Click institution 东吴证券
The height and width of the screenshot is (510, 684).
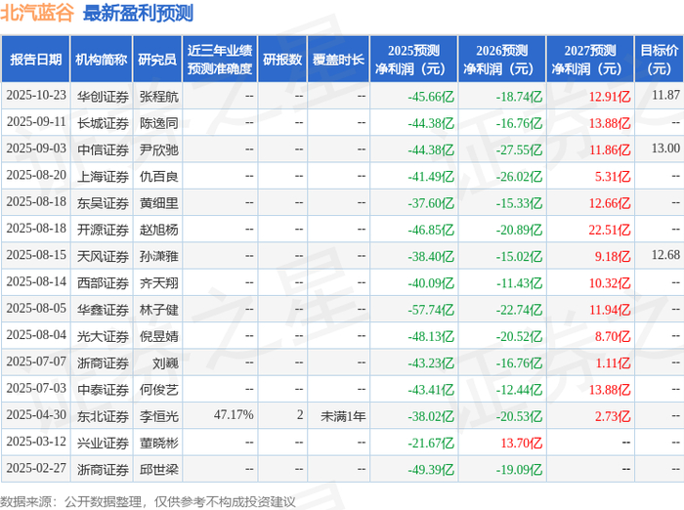103,203
